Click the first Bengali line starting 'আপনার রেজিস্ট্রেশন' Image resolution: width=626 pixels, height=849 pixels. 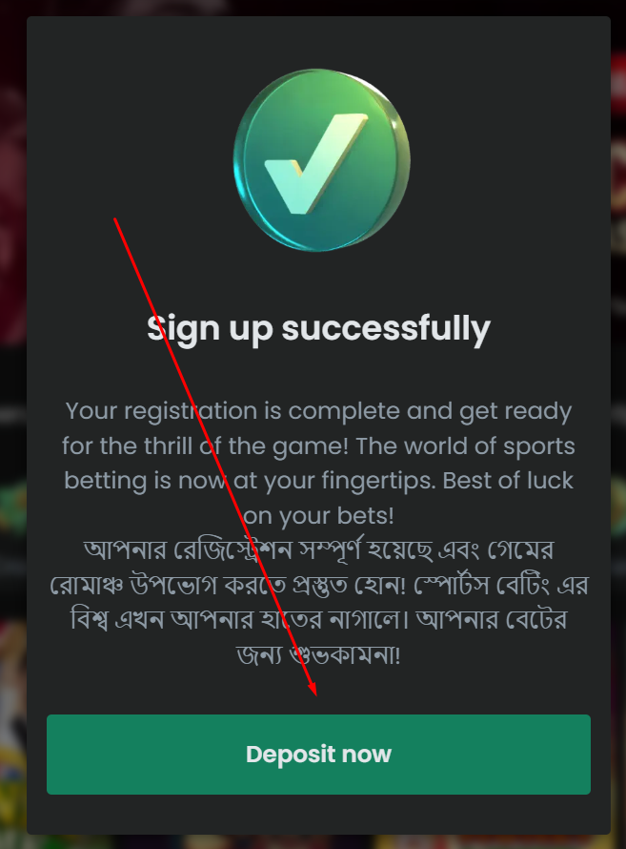coord(318,550)
